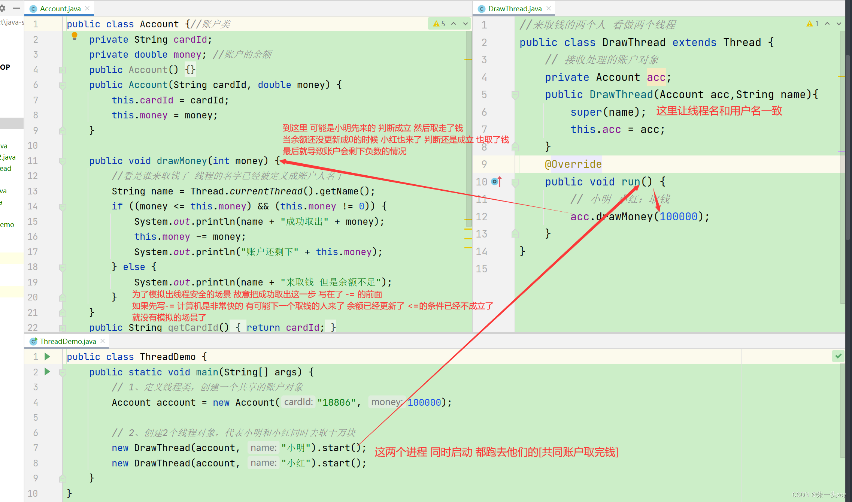This screenshot has height=502, width=852.
Task: Collapse the DrawThread constructor fold
Action: coord(515,95)
